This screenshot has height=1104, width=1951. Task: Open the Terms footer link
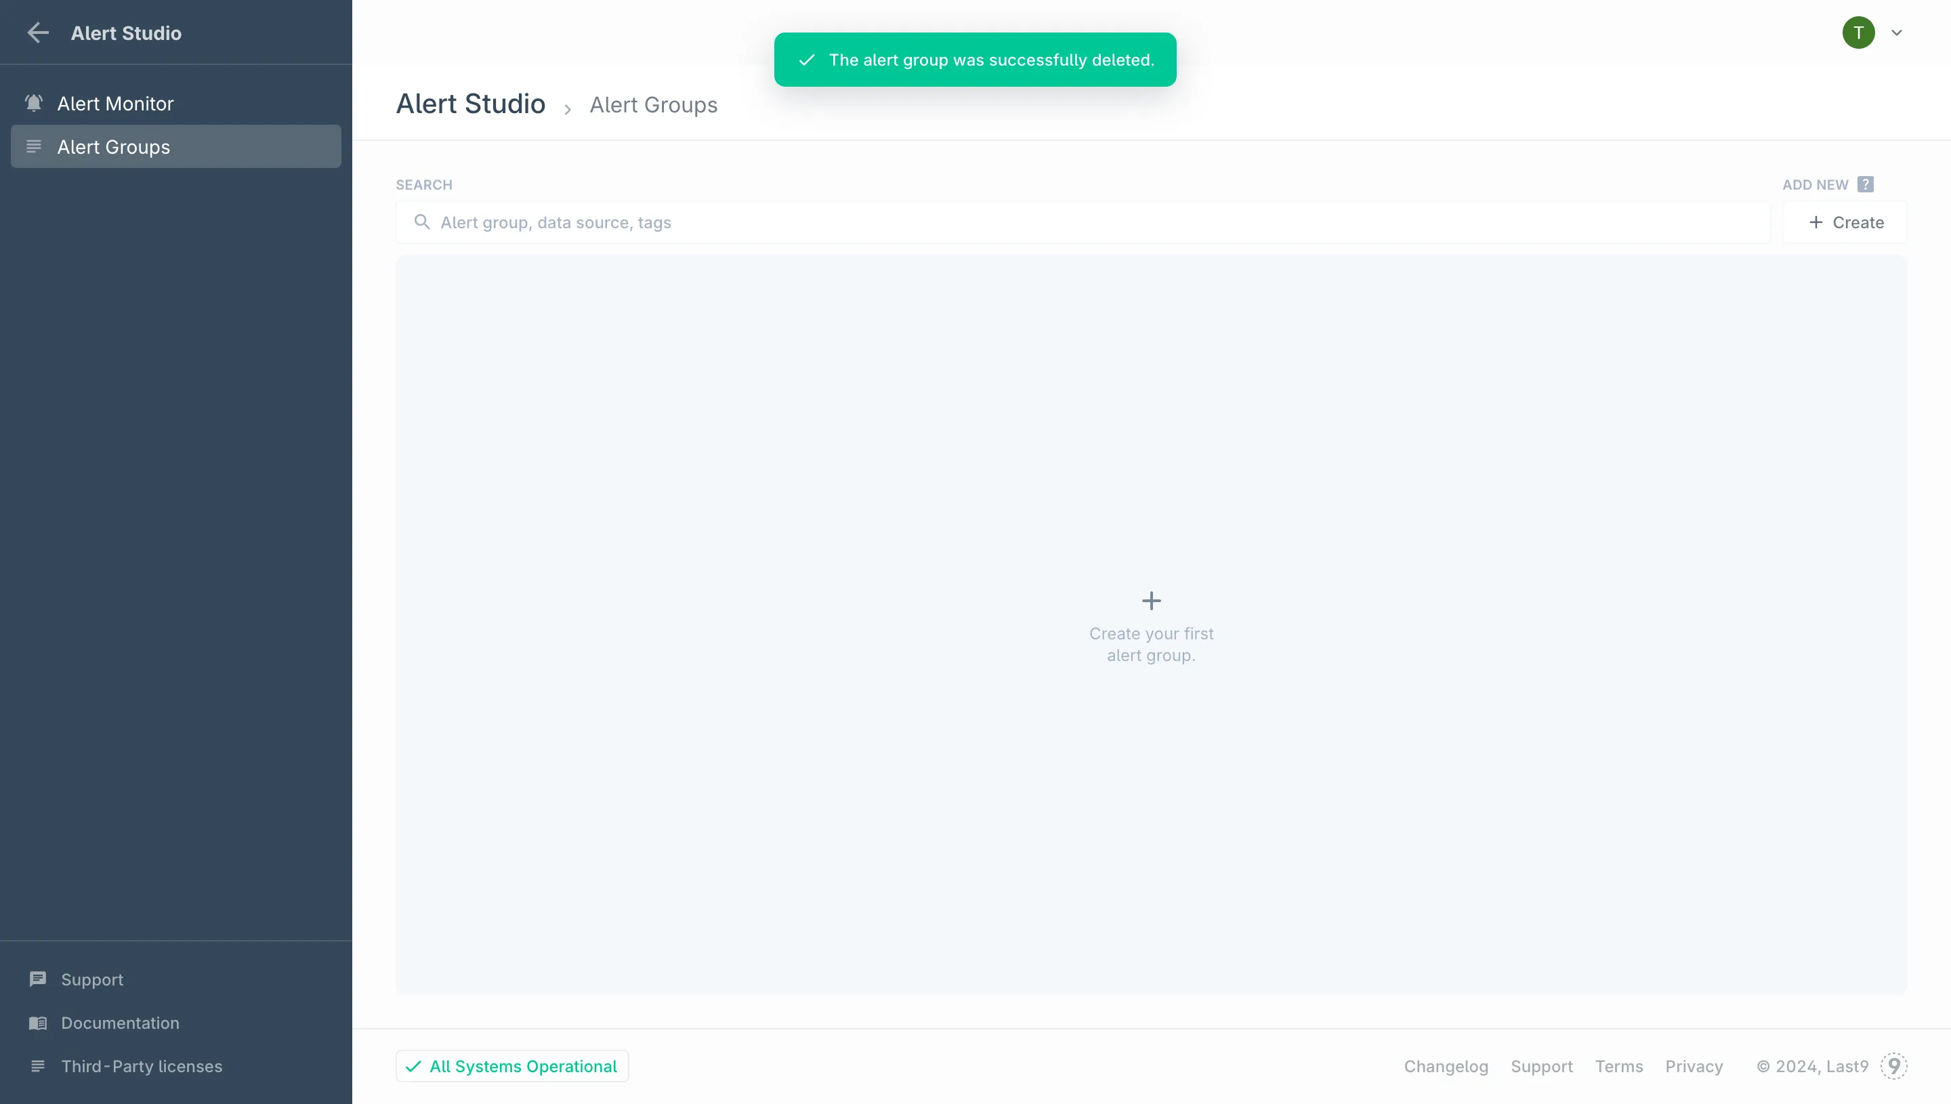click(1619, 1066)
